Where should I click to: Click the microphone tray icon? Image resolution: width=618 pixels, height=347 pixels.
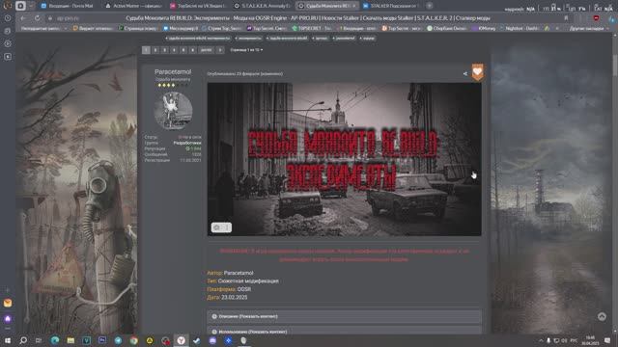click(548, 340)
